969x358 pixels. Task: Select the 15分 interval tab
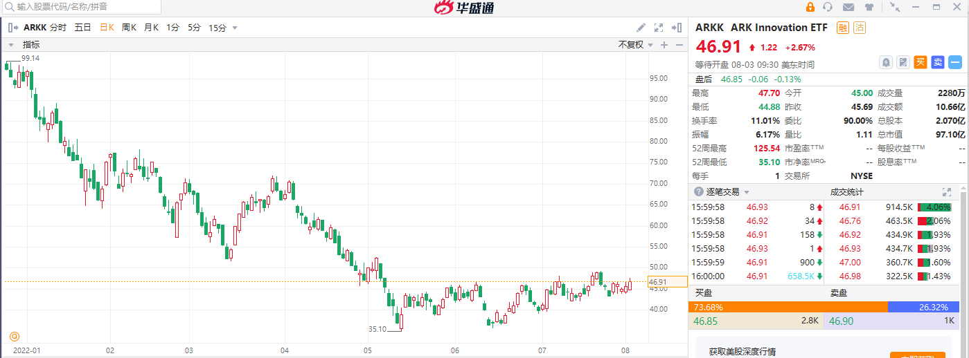(x=217, y=28)
